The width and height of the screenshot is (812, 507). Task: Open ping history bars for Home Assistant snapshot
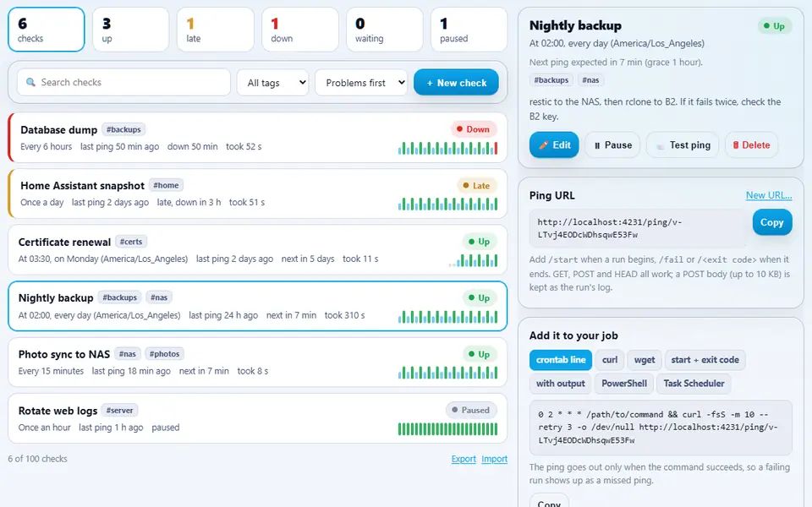click(448, 204)
